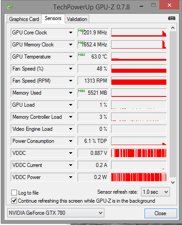Uncheck Continue refreshing in background checkbox
182x225 pixels.
click(x=14, y=201)
